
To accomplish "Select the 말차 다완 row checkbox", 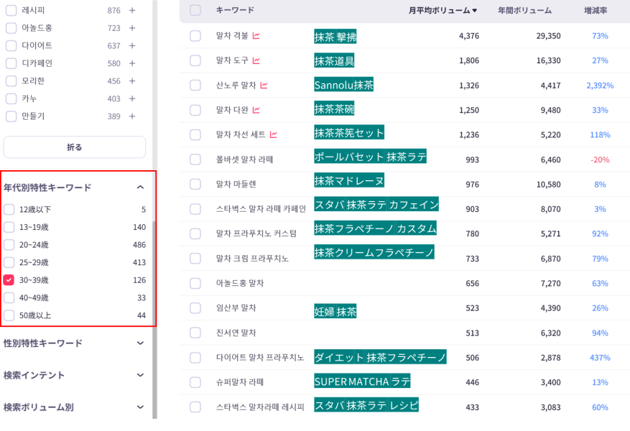I will (195, 110).
